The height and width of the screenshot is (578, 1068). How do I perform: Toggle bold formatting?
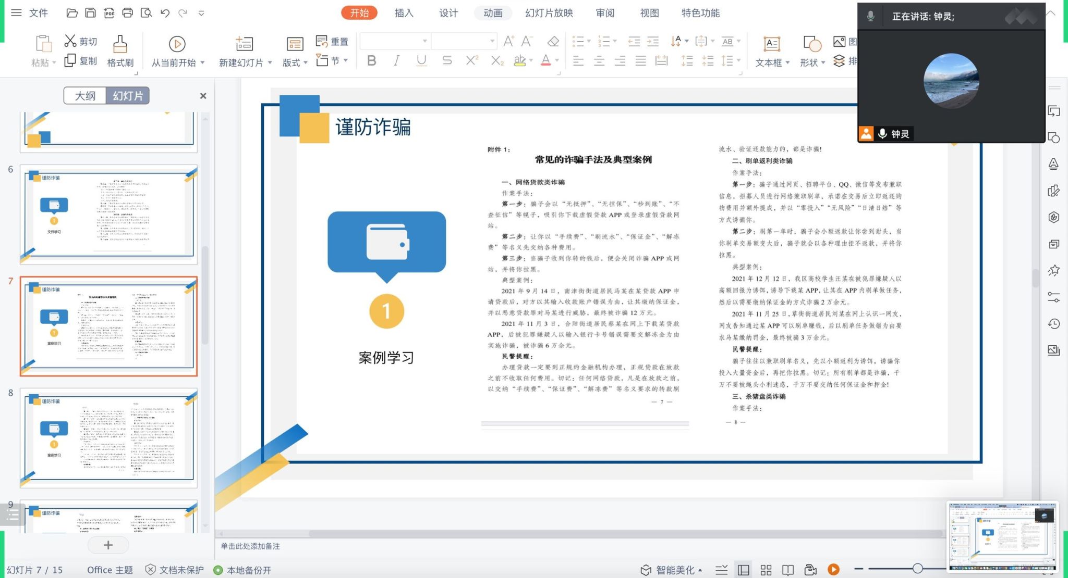371,61
